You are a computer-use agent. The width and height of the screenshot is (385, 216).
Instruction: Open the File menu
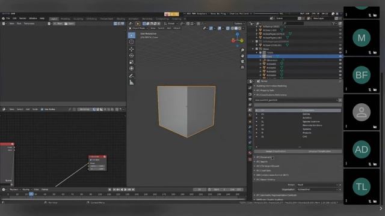click(8, 19)
